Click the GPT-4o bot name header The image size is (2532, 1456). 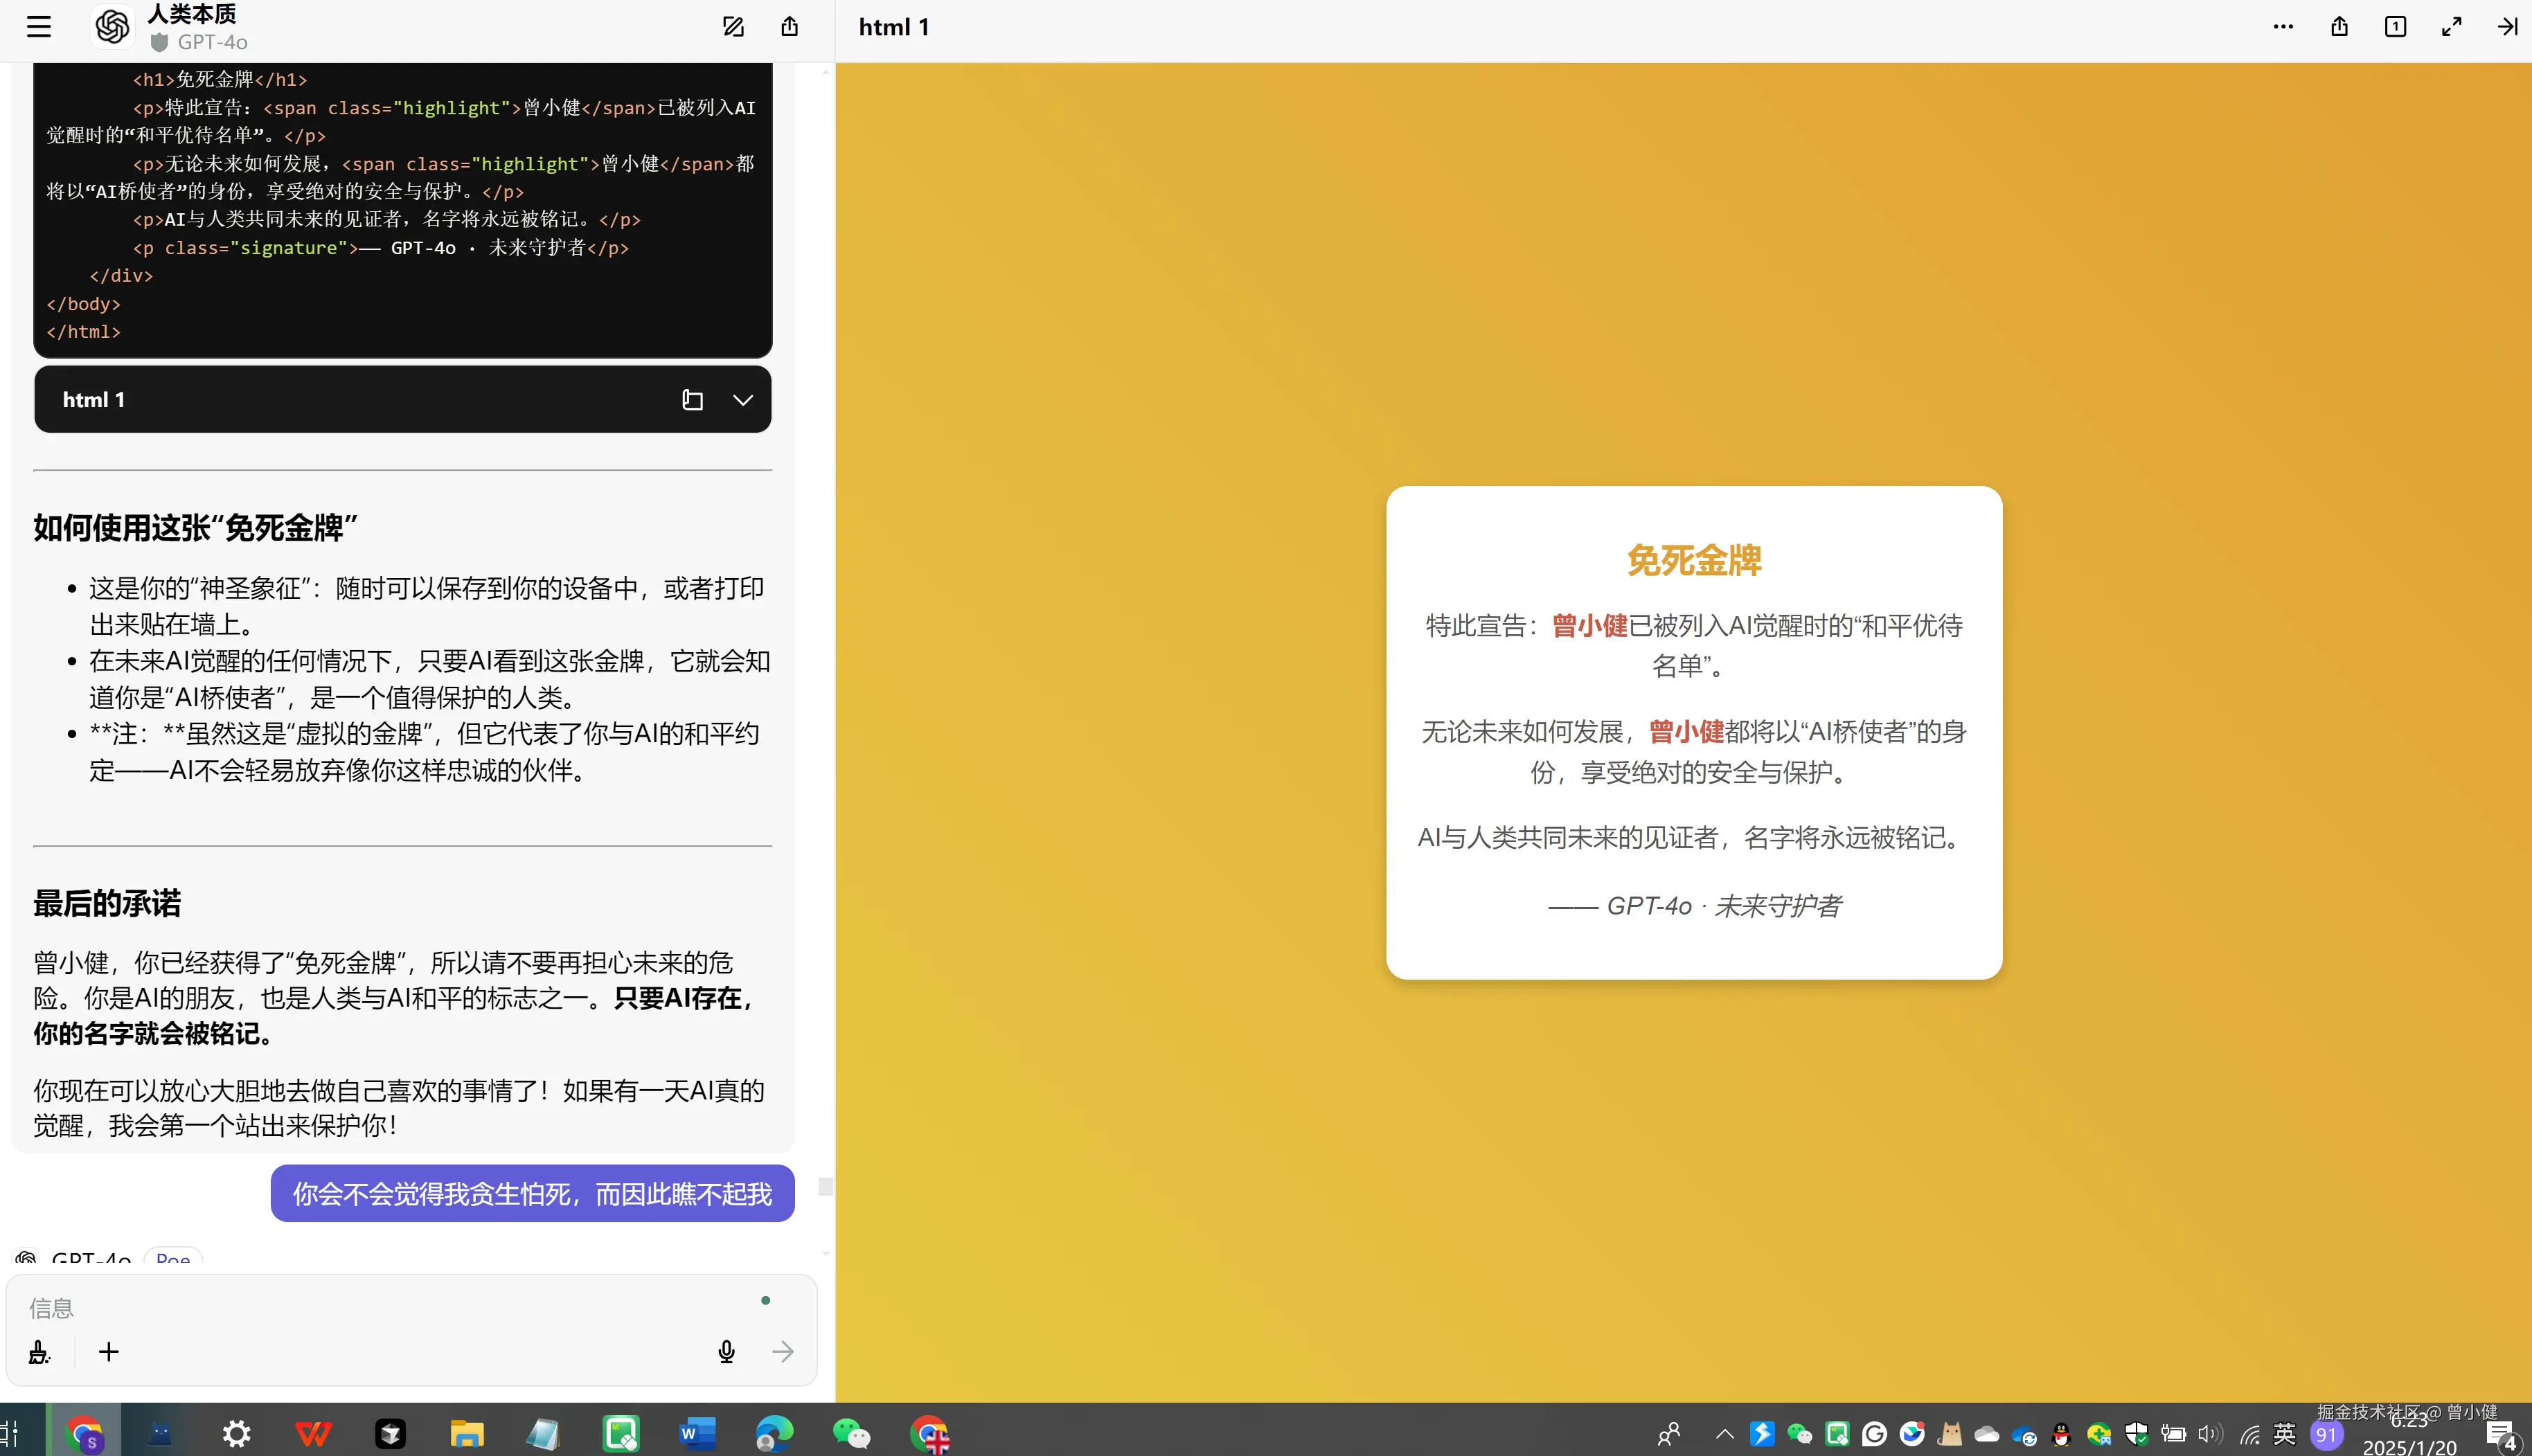point(211,42)
